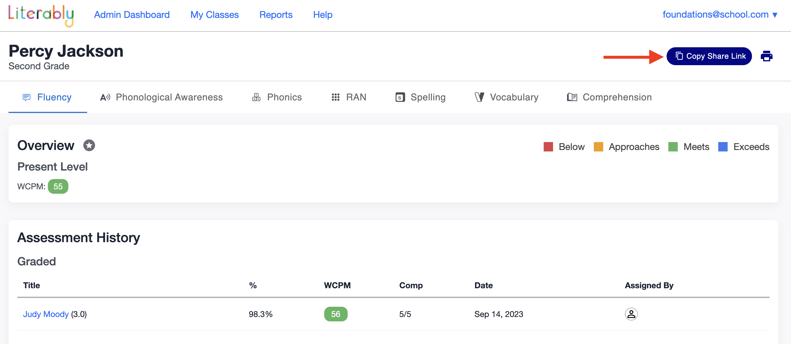
Task: Click the Spelling tab icon
Action: coord(400,97)
